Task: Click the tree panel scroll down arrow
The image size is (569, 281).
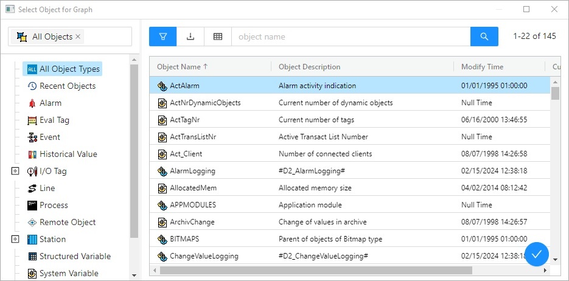Action: (x=134, y=275)
